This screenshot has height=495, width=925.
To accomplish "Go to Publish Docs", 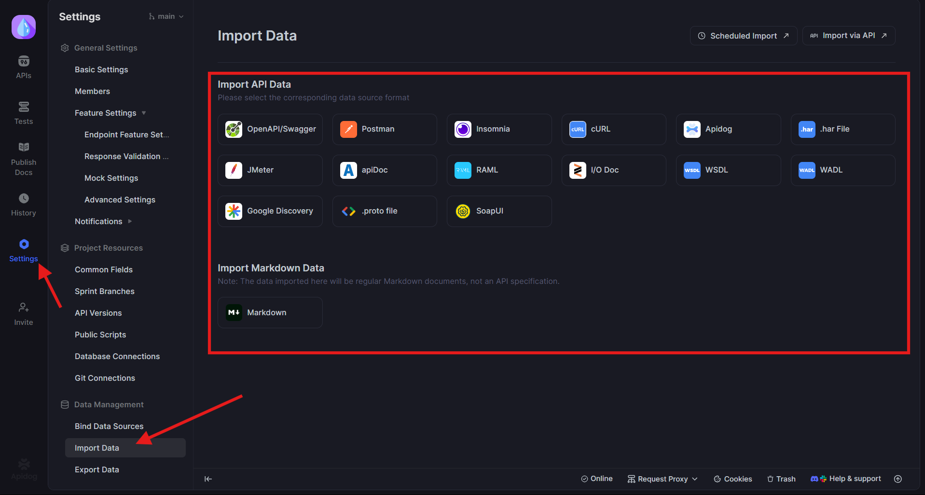I will [23, 158].
